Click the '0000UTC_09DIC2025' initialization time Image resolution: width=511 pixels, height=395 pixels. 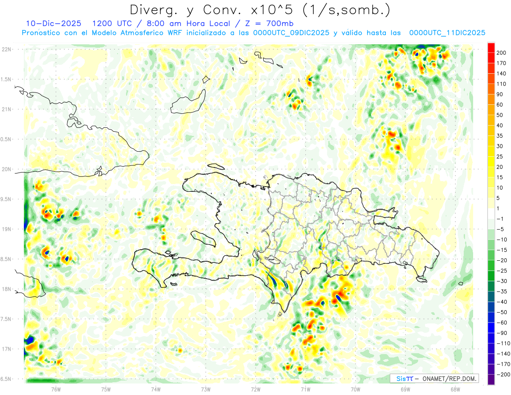[x=291, y=33]
